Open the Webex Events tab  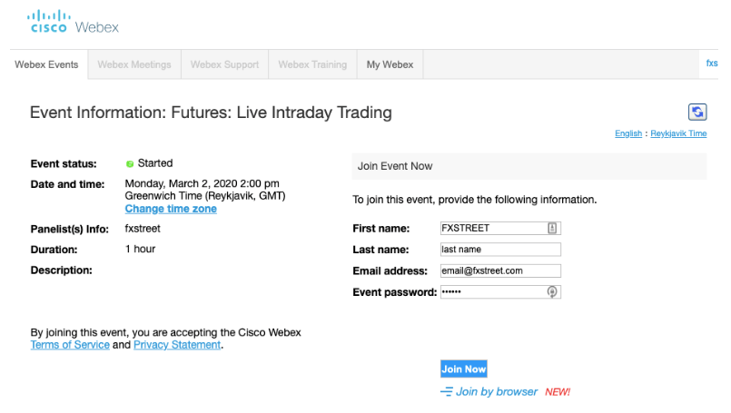(46, 64)
